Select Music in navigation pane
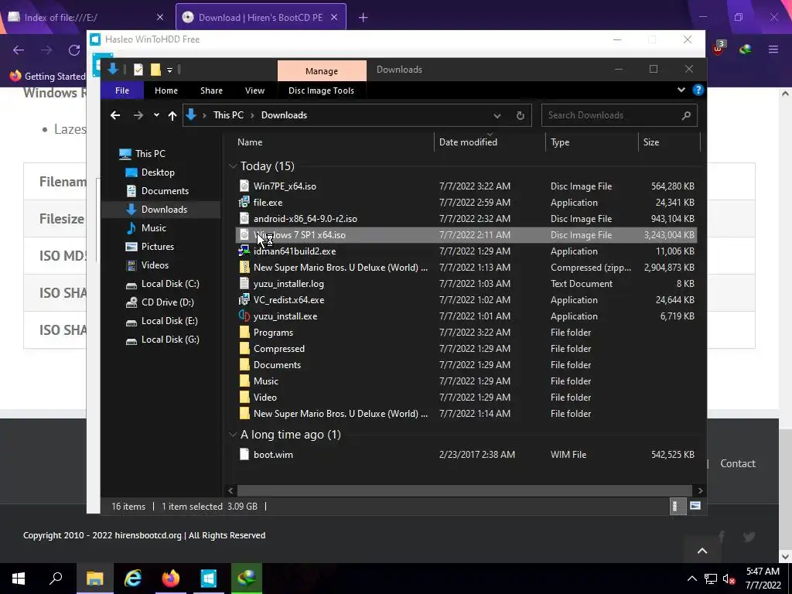The height and width of the screenshot is (594, 792). tap(145, 228)
